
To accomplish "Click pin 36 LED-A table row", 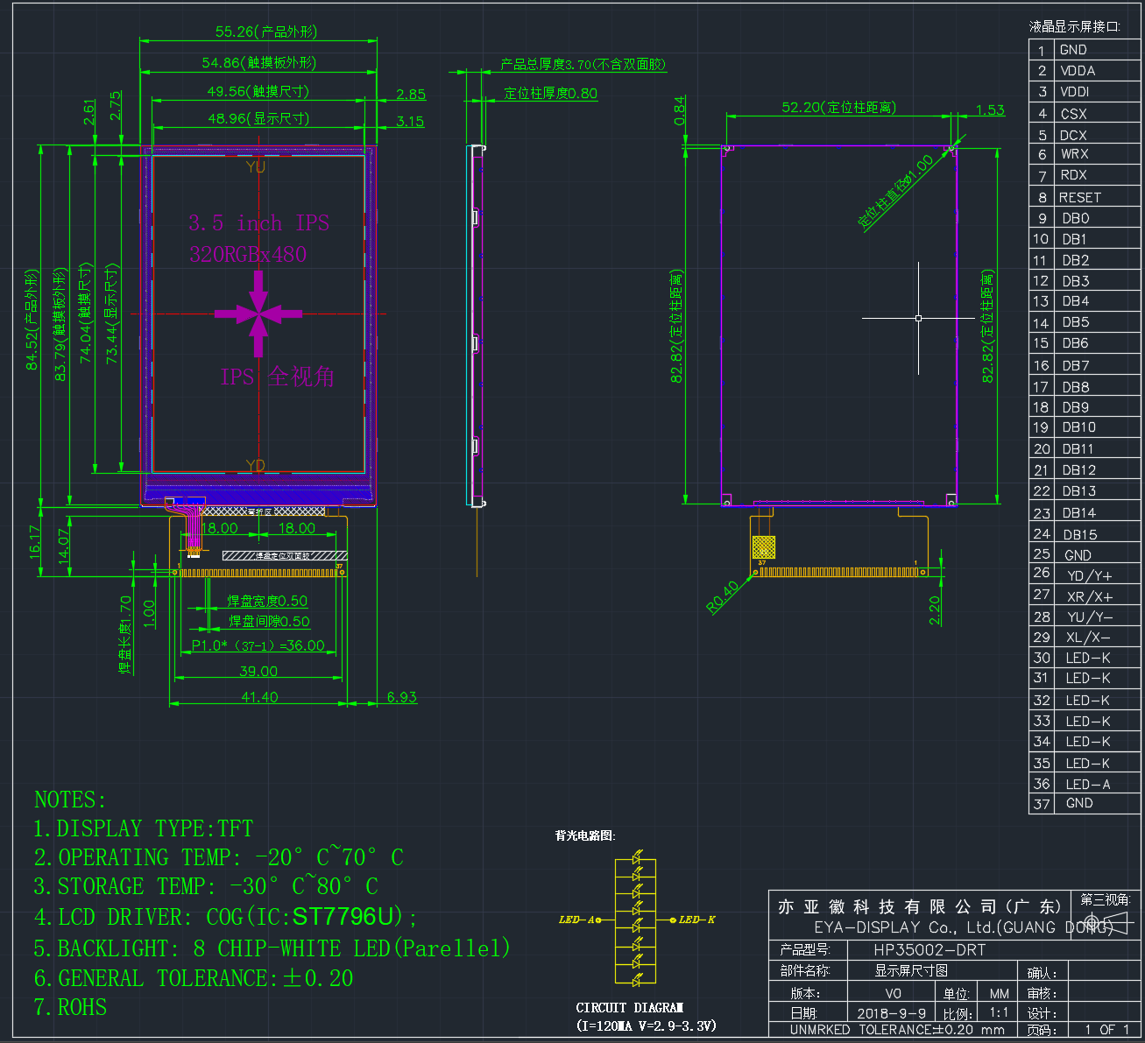I will point(1085,785).
